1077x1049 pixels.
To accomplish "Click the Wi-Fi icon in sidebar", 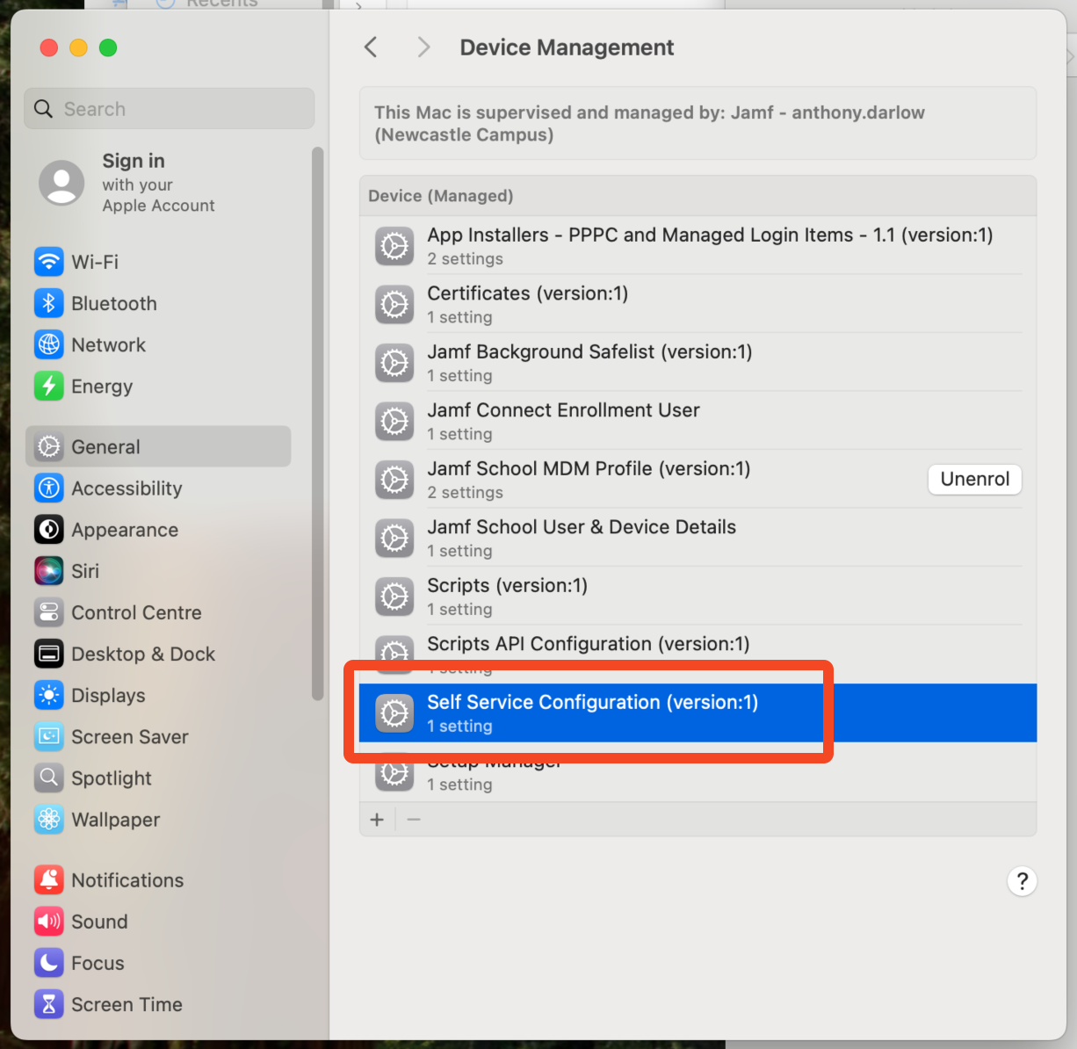I will coord(49,262).
